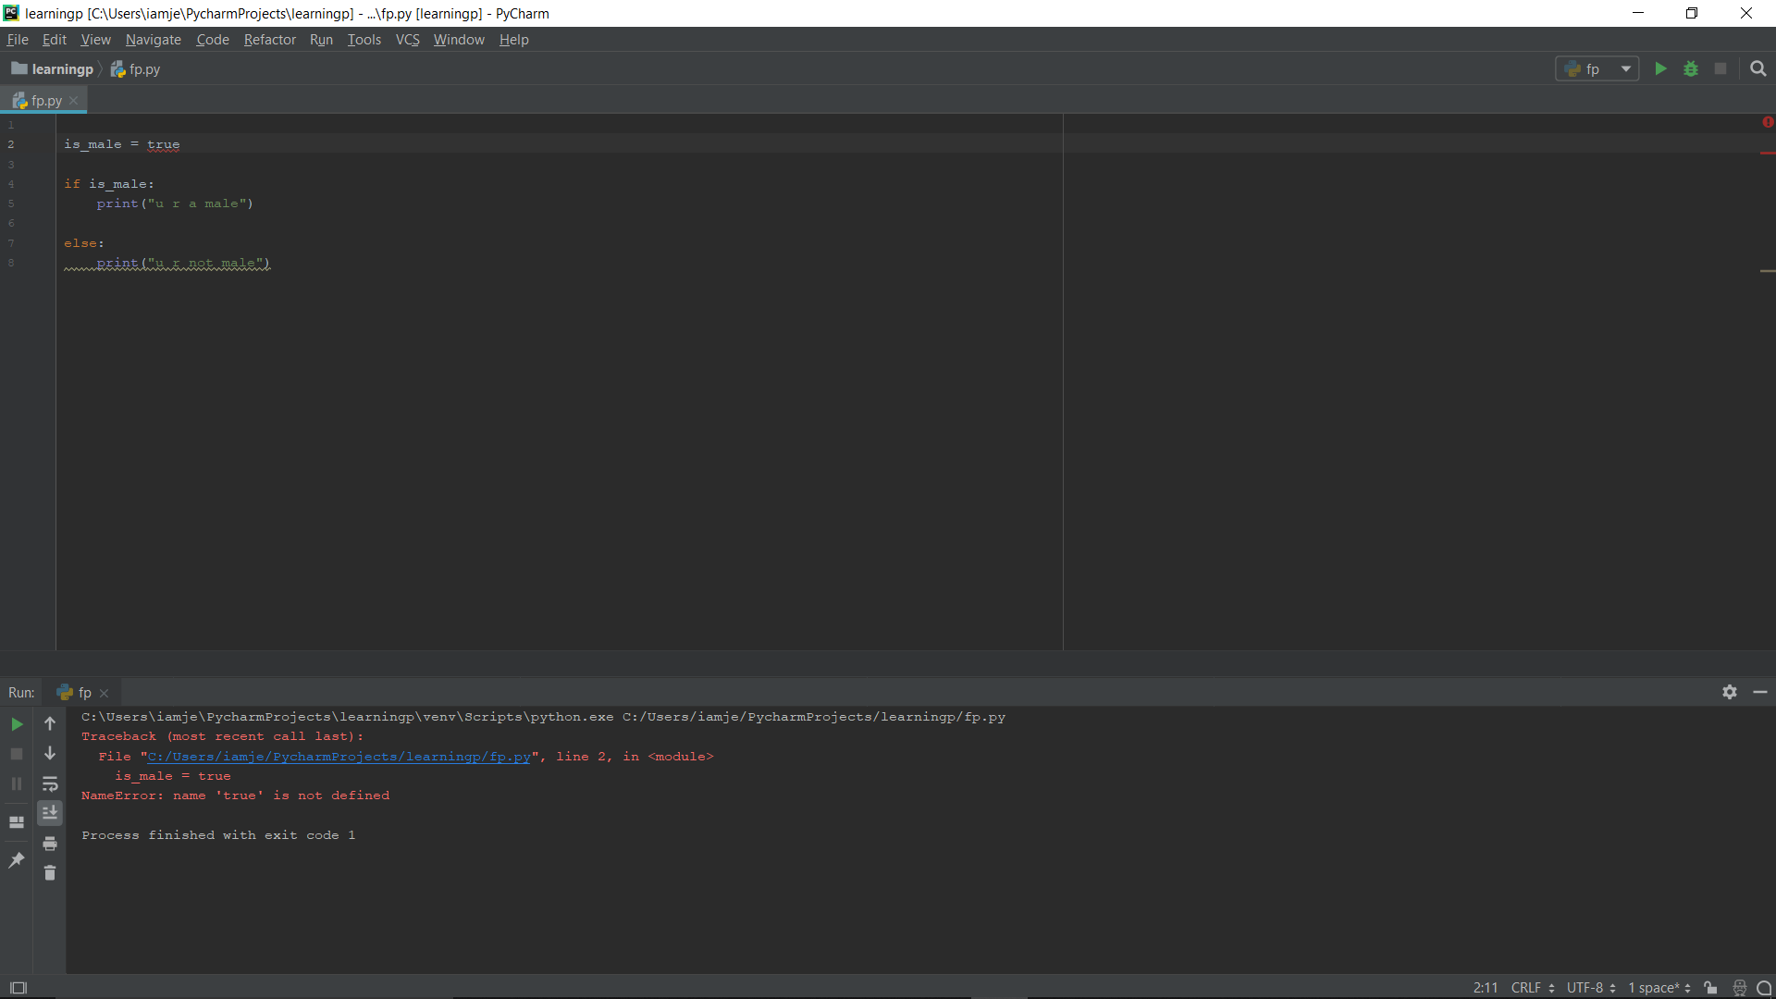Toggle read-only lock in status bar
The image size is (1776, 999).
[1711, 988]
